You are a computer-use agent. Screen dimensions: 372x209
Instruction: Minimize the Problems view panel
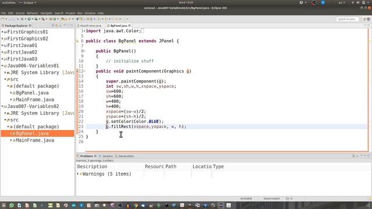coord(364,156)
